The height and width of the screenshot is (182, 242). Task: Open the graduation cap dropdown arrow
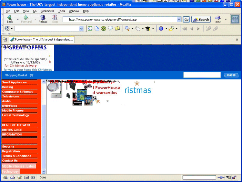[x=153, y=29]
